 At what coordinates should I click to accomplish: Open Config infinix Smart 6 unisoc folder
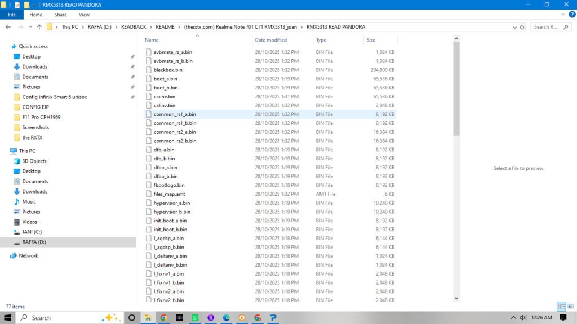click(55, 97)
